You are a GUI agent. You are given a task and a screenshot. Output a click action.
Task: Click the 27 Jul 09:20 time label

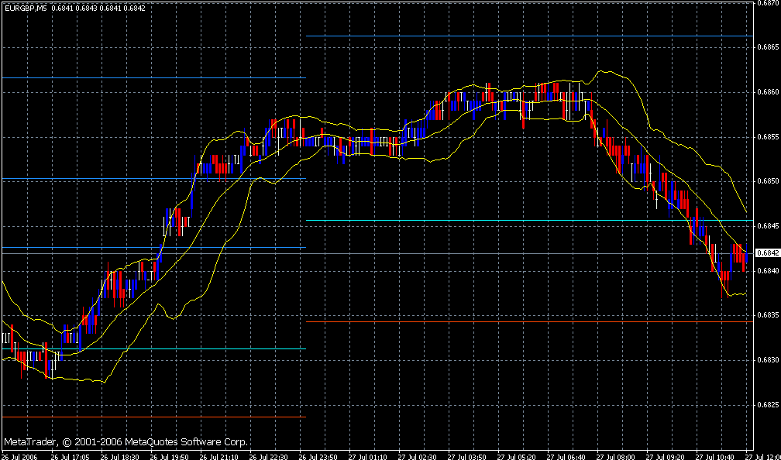(x=665, y=456)
